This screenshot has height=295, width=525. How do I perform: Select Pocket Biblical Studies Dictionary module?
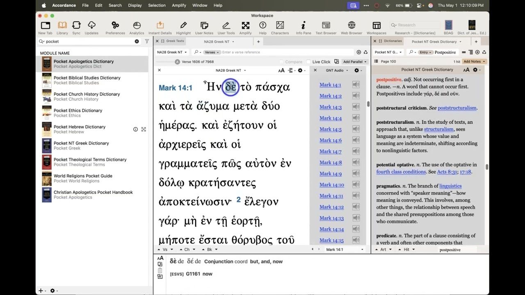[93, 80]
